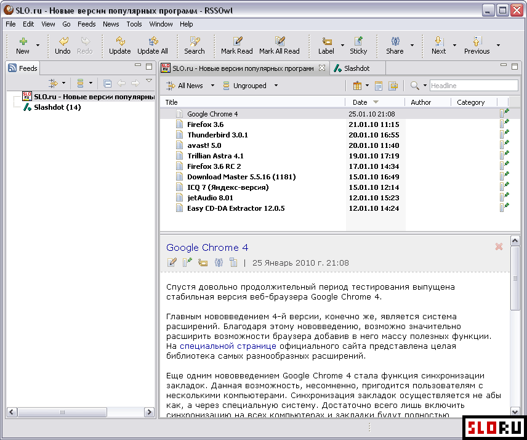Viewport: 527px width, 440px height.
Task: Select the Slashdot (14) feed
Action: point(57,107)
